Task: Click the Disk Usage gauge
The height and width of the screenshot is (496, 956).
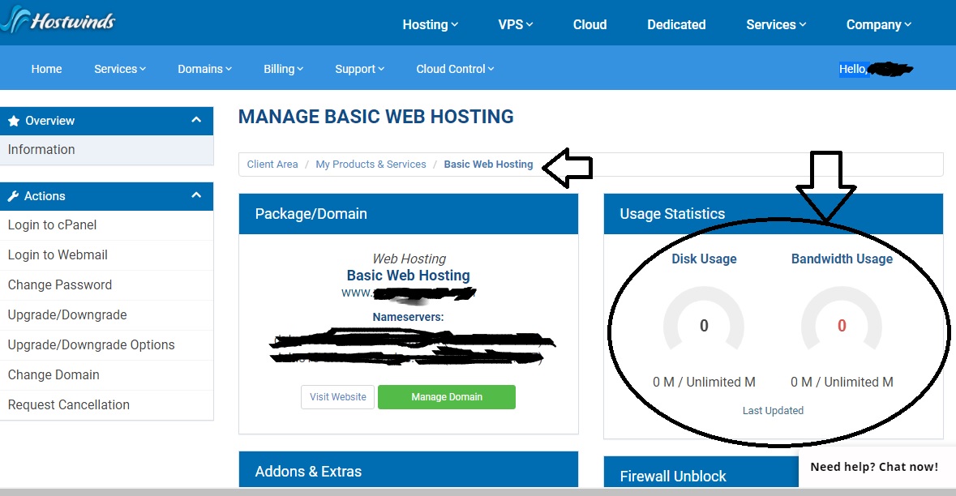Action: tap(704, 319)
